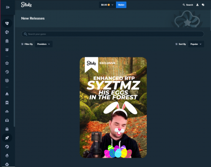Image resolution: width=211 pixels, height=167 pixels.
Task: Open the Popular sort dropdown
Action: tap(196, 44)
